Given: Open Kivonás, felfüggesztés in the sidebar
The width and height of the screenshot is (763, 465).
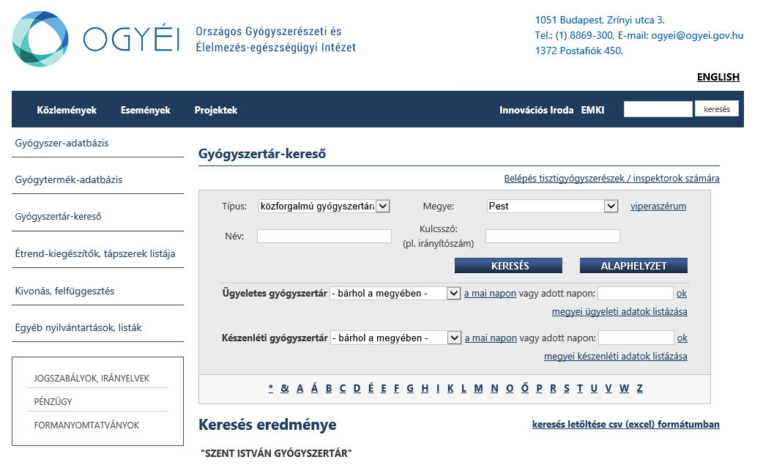Looking at the screenshot, I should coord(64,291).
